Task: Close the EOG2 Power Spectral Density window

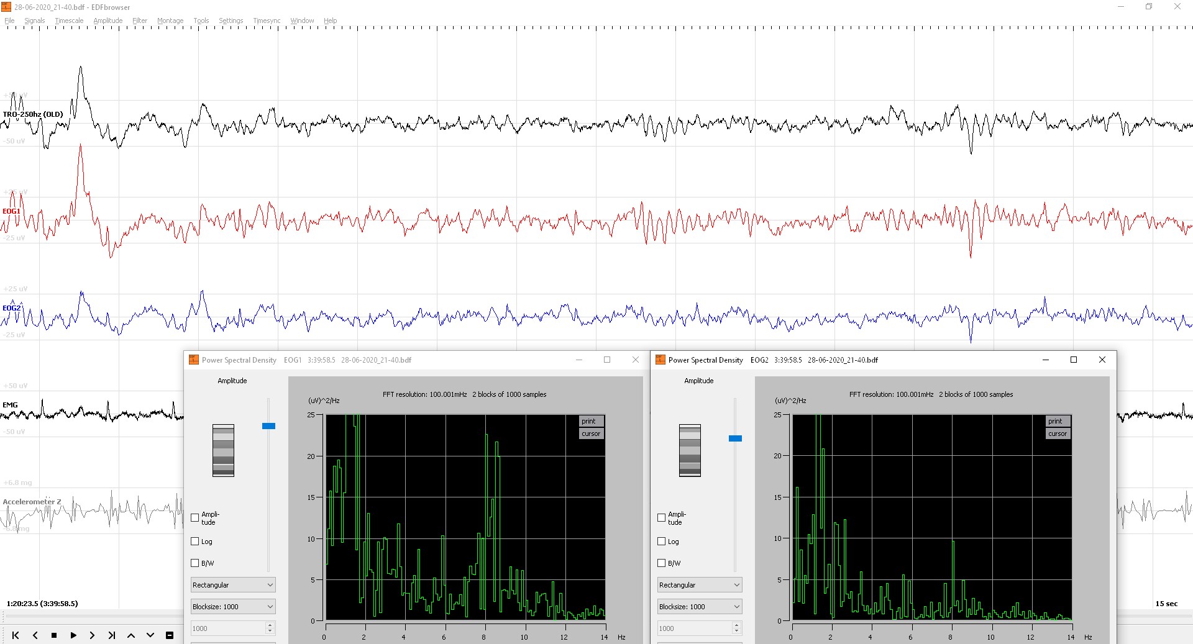Action: (1102, 360)
